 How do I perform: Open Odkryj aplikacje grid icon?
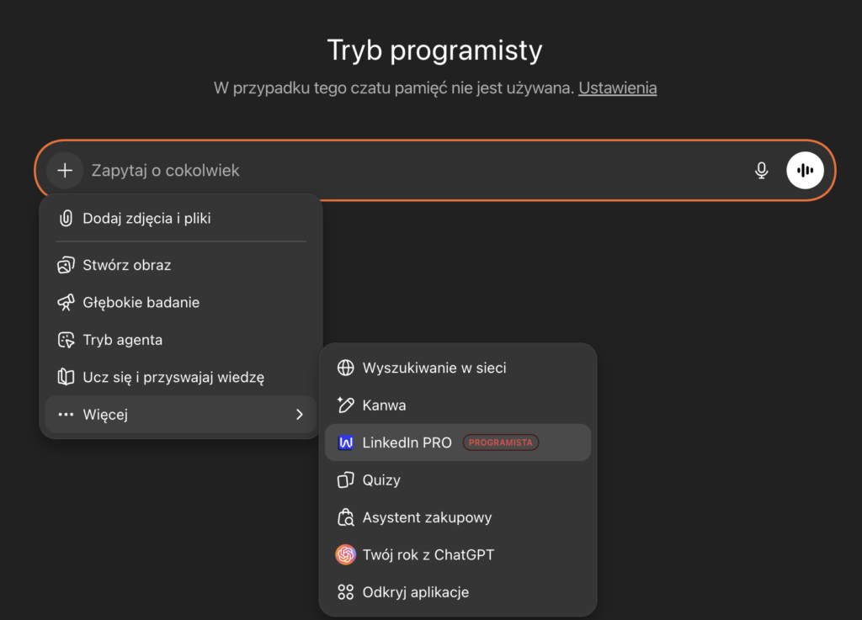(345, 591)
